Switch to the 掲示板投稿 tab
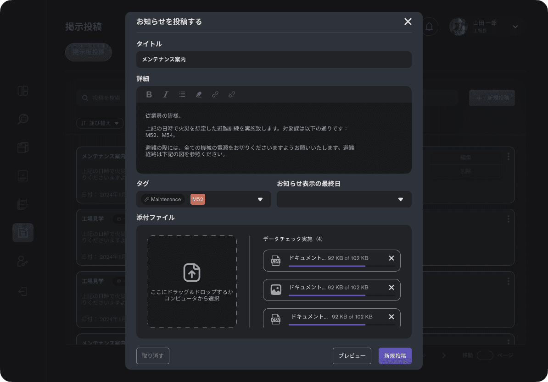 point(88,52)
